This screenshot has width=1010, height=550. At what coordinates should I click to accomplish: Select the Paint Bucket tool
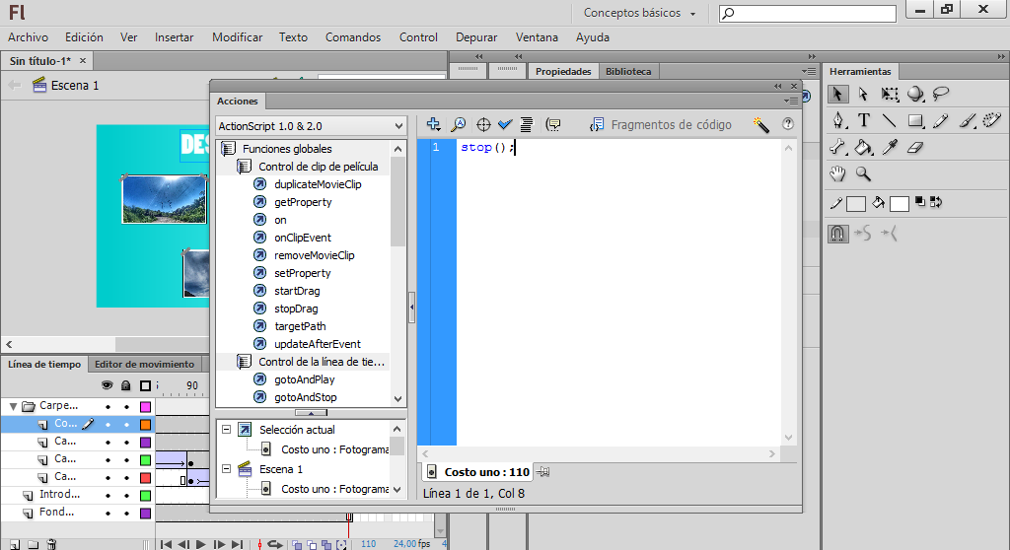(863, 148)
